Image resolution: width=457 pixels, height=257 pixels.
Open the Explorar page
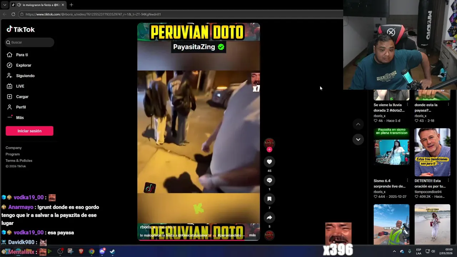pyautogui.click(x=24, y=65)
